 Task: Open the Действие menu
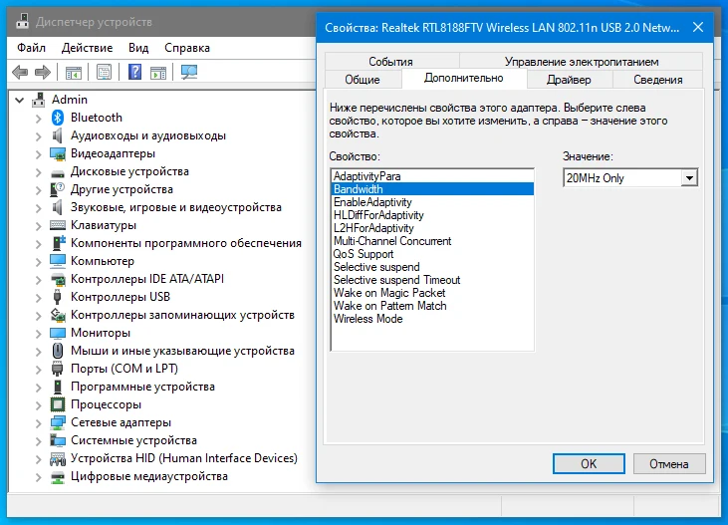click(x=87, y=48)
